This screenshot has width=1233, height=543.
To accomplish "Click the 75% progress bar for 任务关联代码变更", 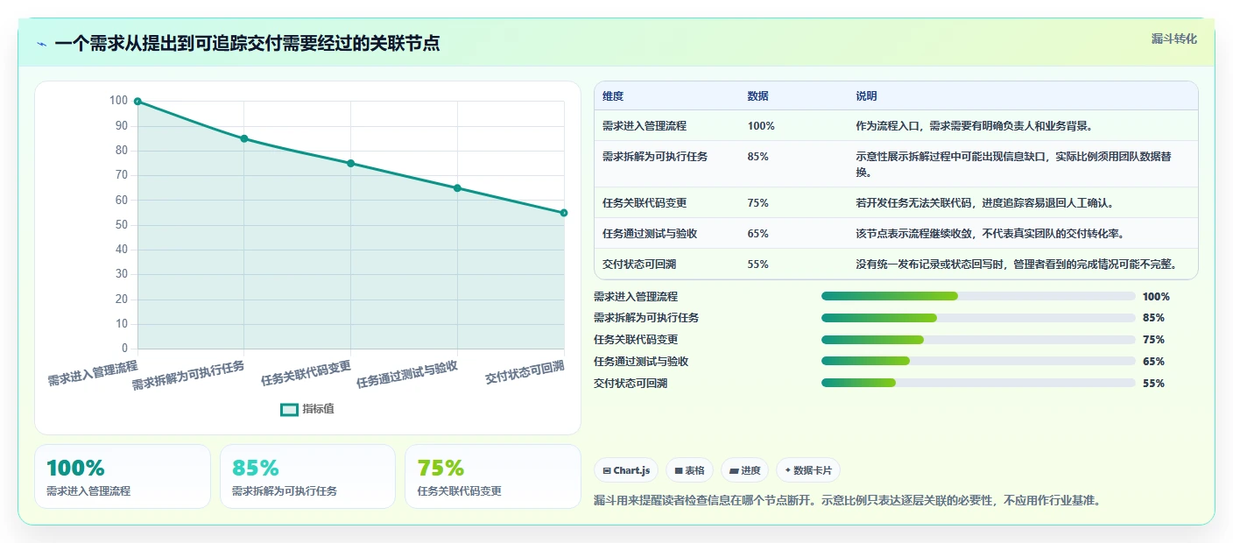I will pyautogui.click(x=978, y=340).
